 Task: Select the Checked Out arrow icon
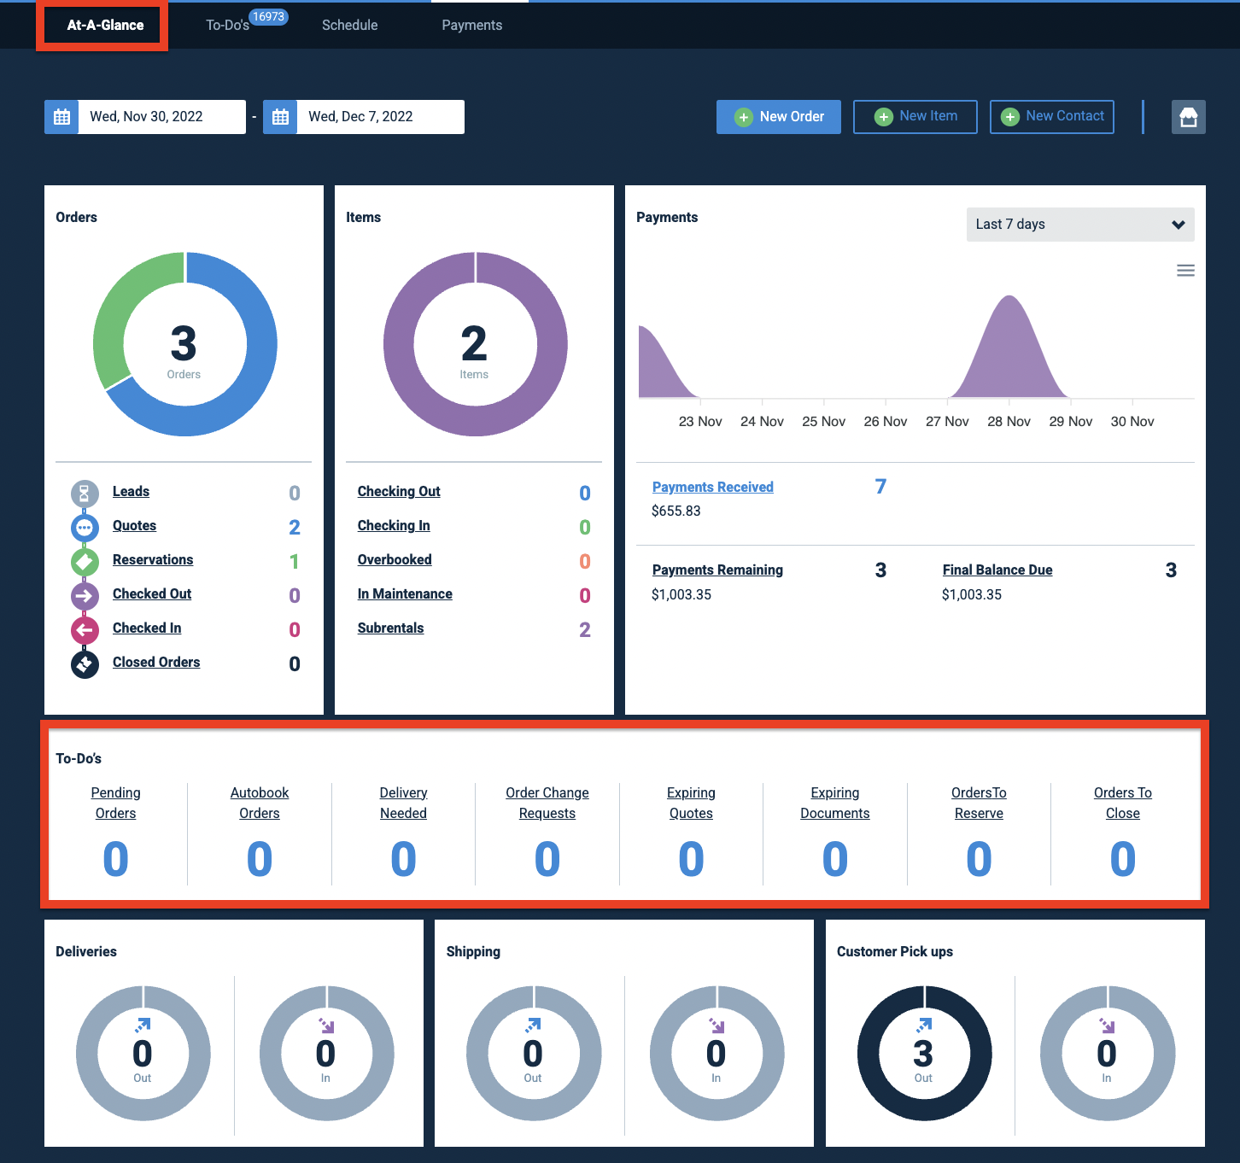pyautogui.click(x=85, y=595)
